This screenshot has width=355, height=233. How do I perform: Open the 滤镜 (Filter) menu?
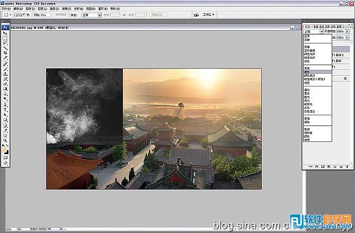tap(66, 8)
